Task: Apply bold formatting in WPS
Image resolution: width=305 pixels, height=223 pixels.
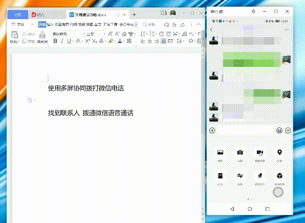Action: click(x=55, y=41)
